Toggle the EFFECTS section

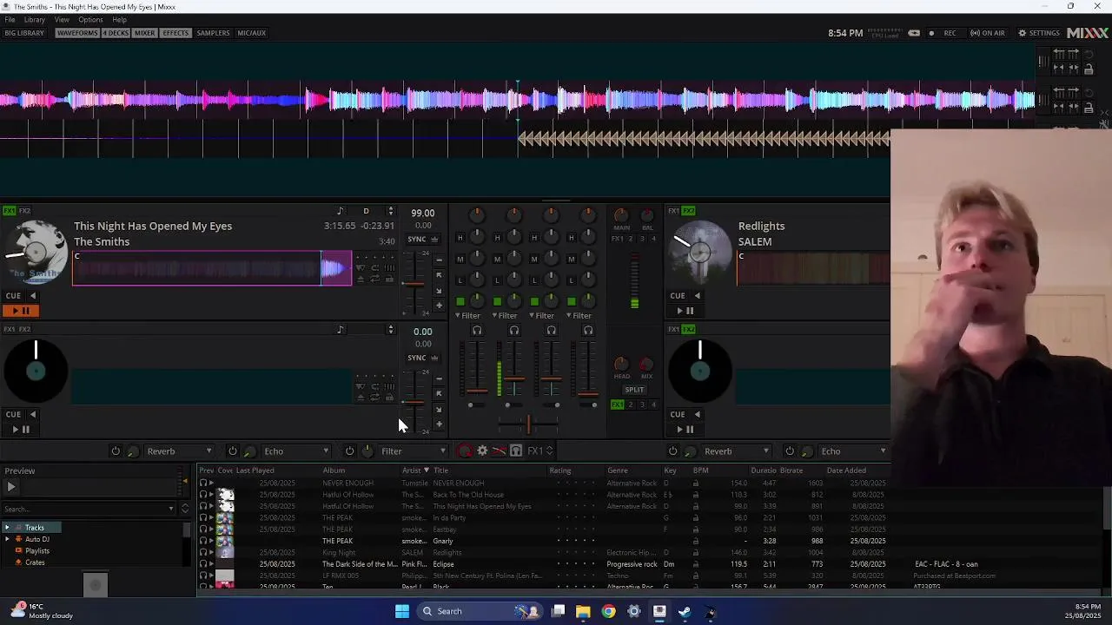tap(175, 33)
